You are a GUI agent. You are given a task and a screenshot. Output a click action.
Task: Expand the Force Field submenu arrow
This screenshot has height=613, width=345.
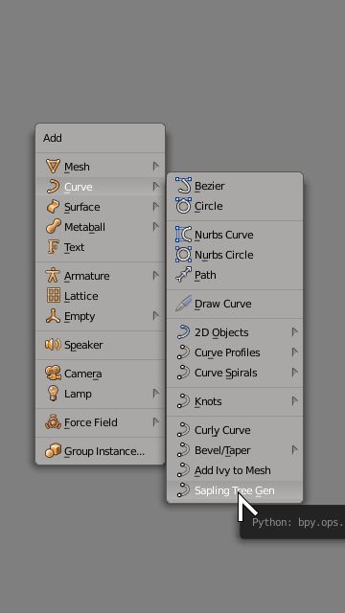point(155,422)
